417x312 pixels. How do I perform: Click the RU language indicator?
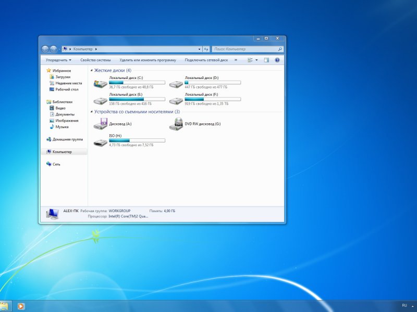[x=404, y=306]
